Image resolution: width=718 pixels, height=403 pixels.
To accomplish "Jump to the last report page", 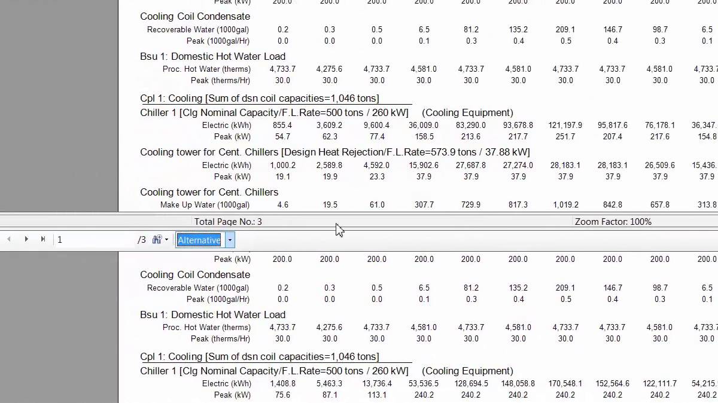I will pos(42,239).
